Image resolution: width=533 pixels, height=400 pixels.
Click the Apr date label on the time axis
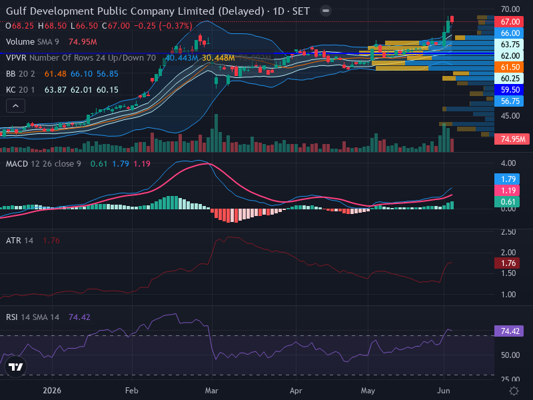coord(296,391)
